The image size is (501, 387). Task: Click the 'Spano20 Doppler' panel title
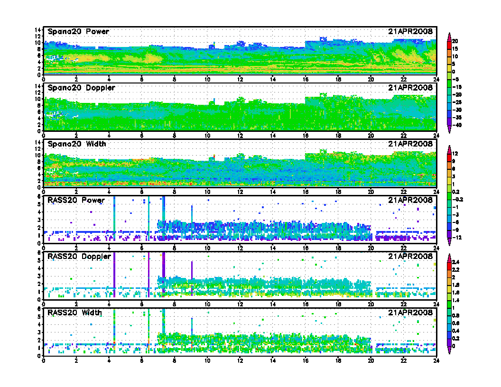pyautogui.click(x=81, y=88)
